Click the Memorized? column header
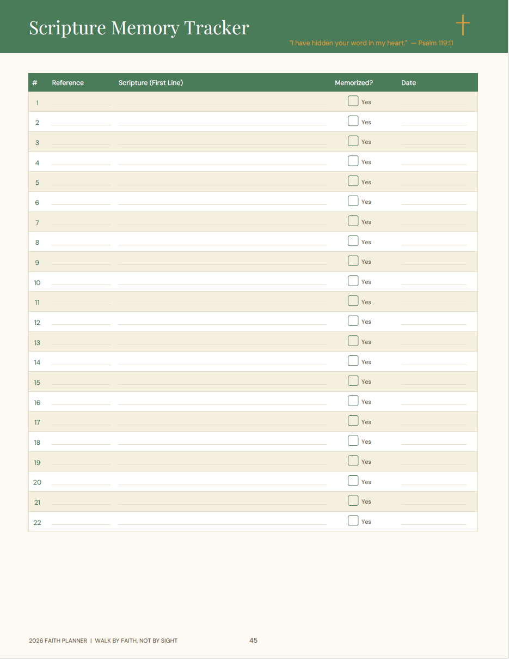Image resolution: width=509 pixels, height=659 pixels. 354,83
